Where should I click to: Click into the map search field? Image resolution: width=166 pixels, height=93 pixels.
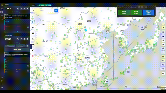tap(47, 11)
